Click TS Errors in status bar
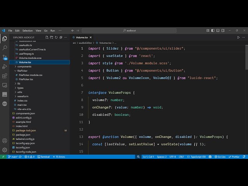The height and width of the screenshot is (186, 248). (59, 157)
